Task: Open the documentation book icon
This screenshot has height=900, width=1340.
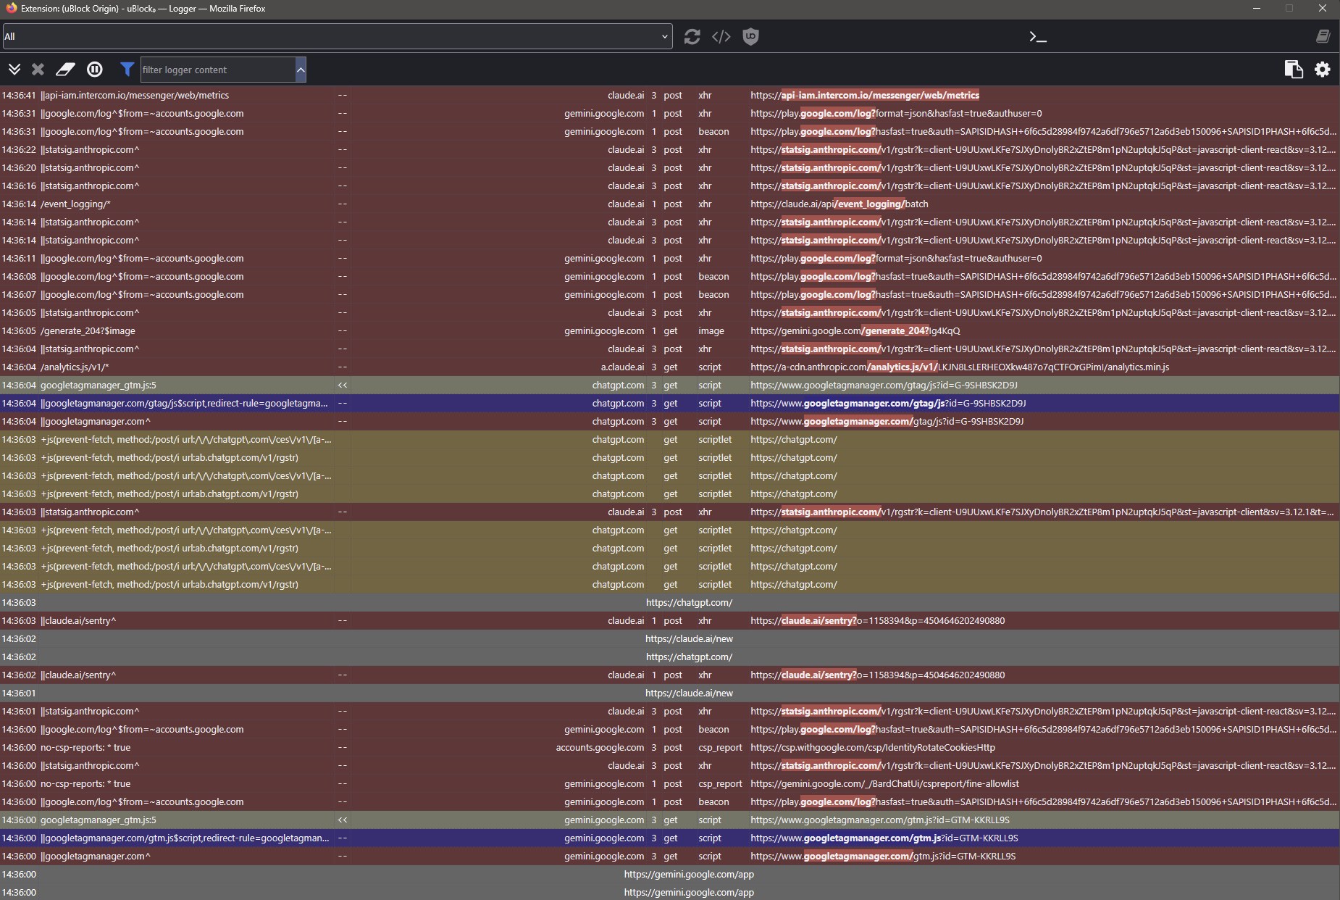Action: [x=1323, y=36]
